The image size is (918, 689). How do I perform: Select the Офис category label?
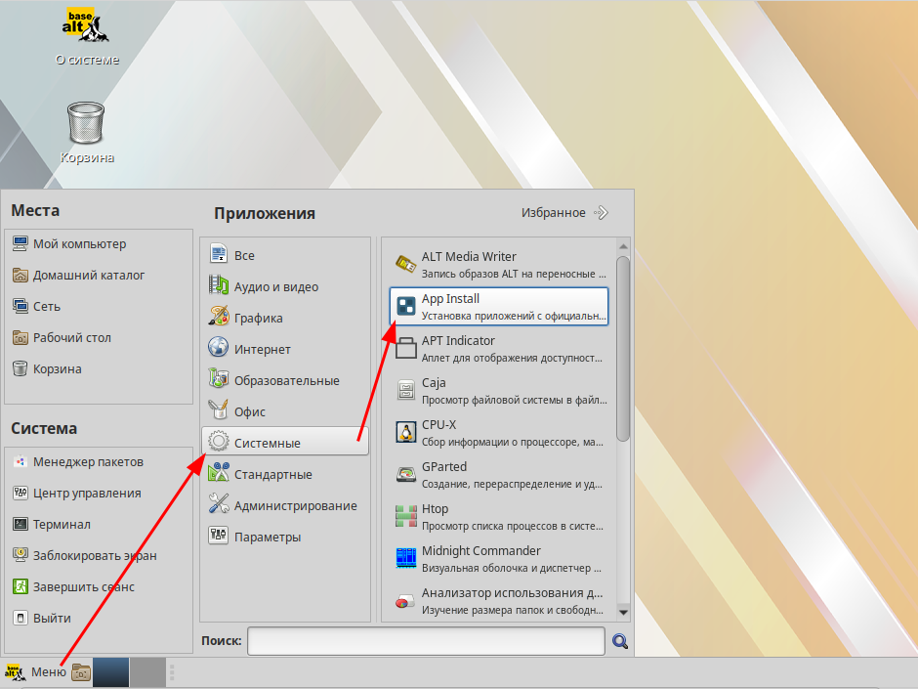[x=249, y=411]
